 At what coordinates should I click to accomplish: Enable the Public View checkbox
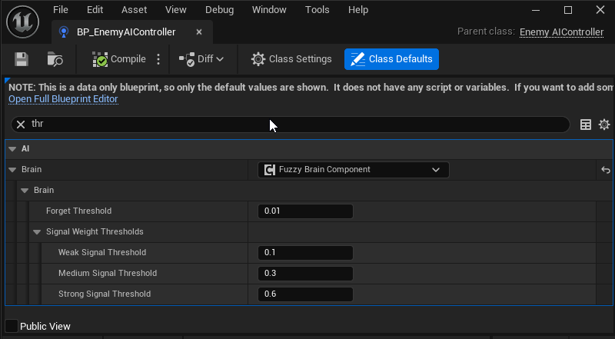click(x=12, y=326)
